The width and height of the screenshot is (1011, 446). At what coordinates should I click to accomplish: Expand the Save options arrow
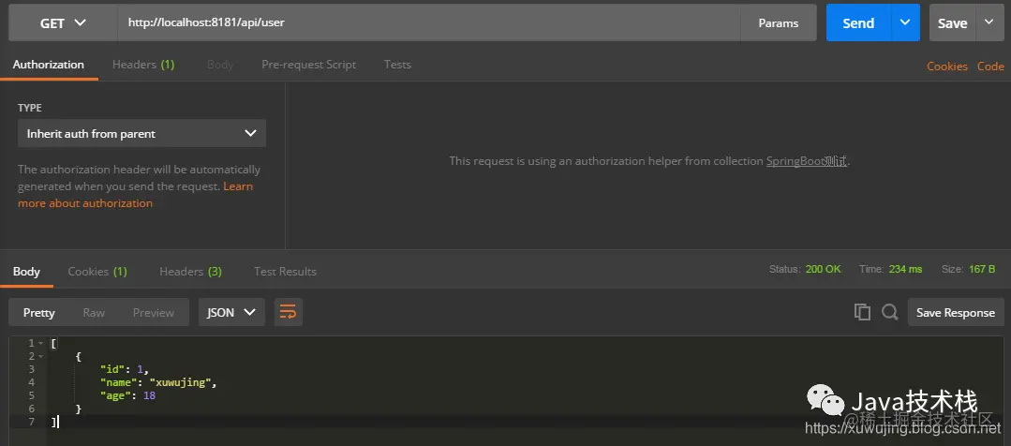point(989,23)
